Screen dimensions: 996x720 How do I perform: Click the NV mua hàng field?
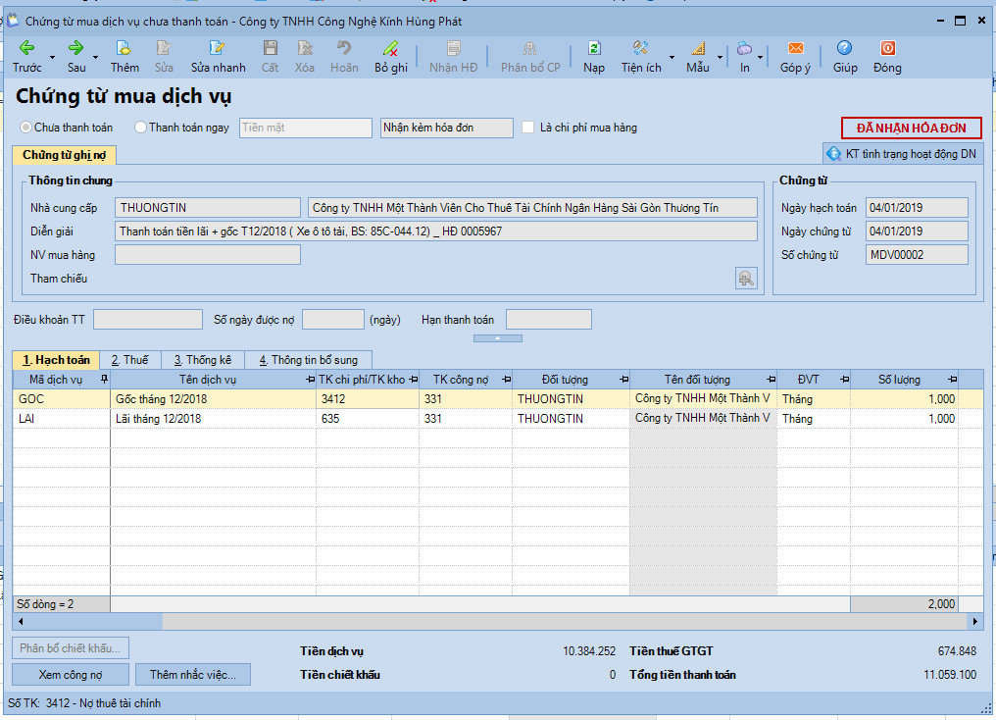(x=207, y=255)
